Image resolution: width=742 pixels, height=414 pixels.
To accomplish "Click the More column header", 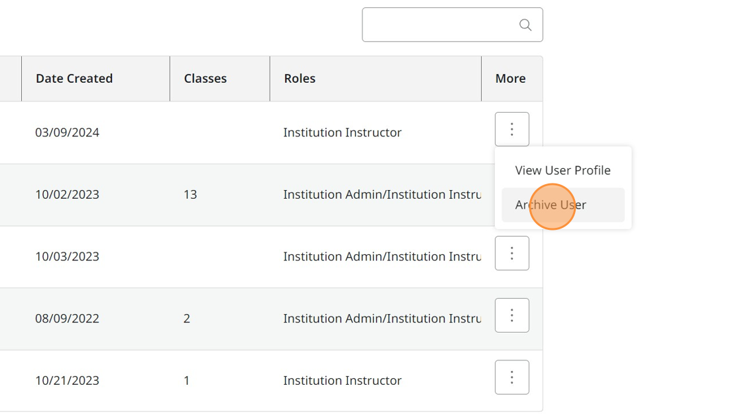I will pos(510,78).
